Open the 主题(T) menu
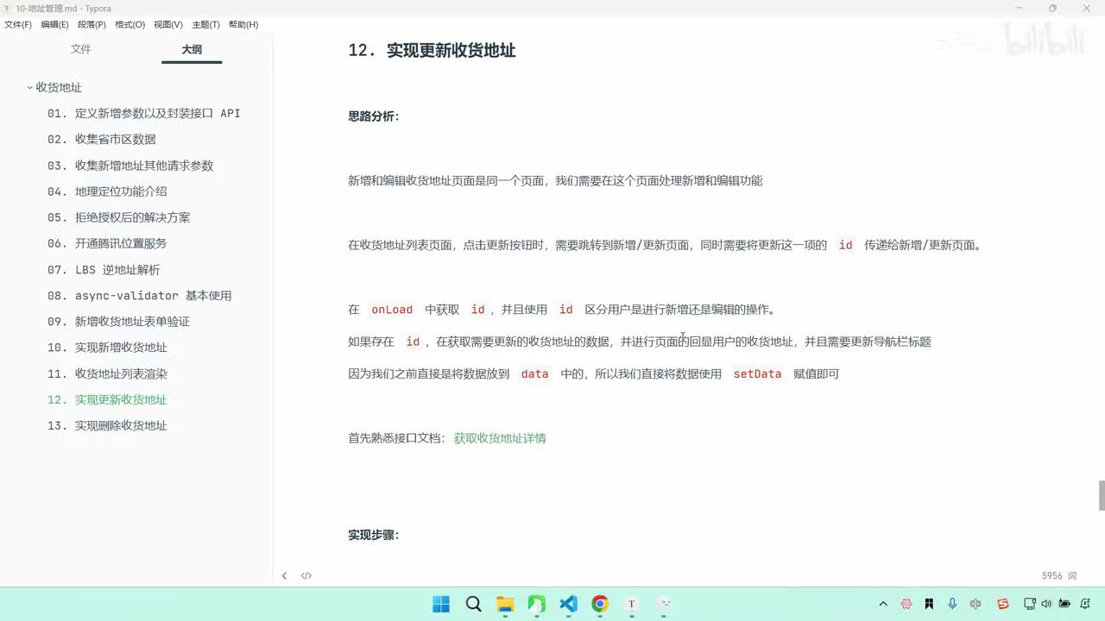 pos(205,24)
